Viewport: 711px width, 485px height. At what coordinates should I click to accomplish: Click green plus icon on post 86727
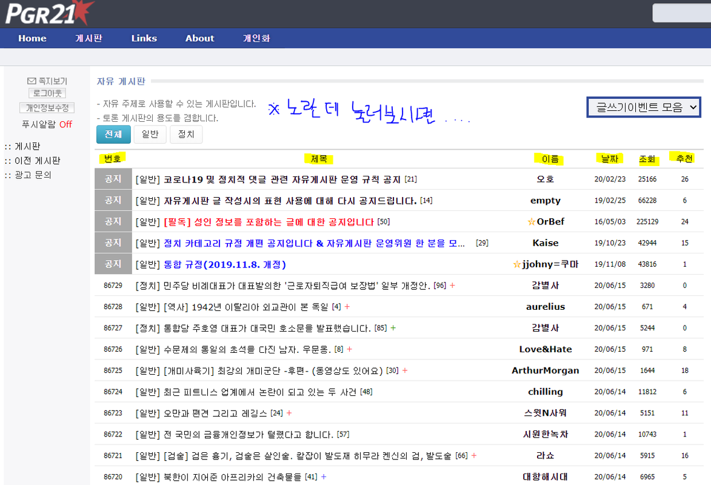click(x=393, y=327)
